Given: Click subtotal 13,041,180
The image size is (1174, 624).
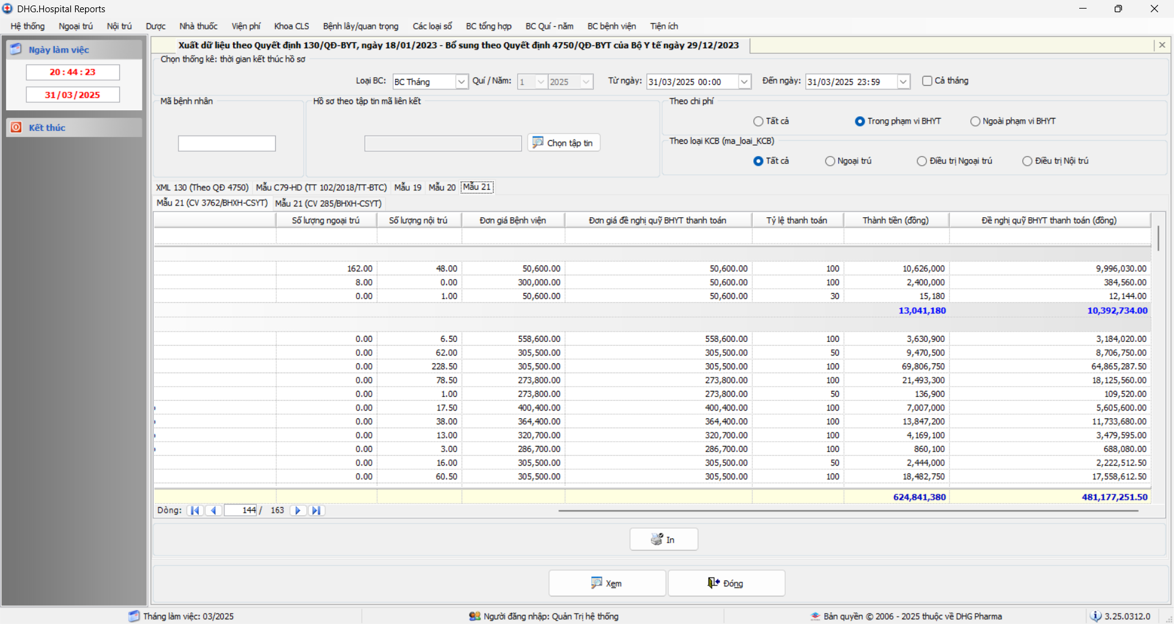Looking at the screenshot, I should pyautogui.click(x=922, y=311).
